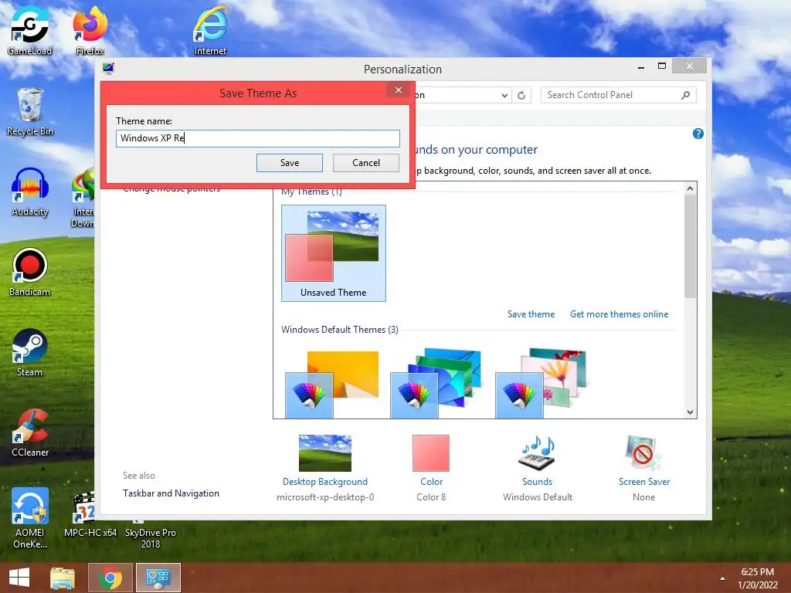Screen dimensions: 791x593
Task: Refresh the Control Panel address bar
Action: coord(521,95)
